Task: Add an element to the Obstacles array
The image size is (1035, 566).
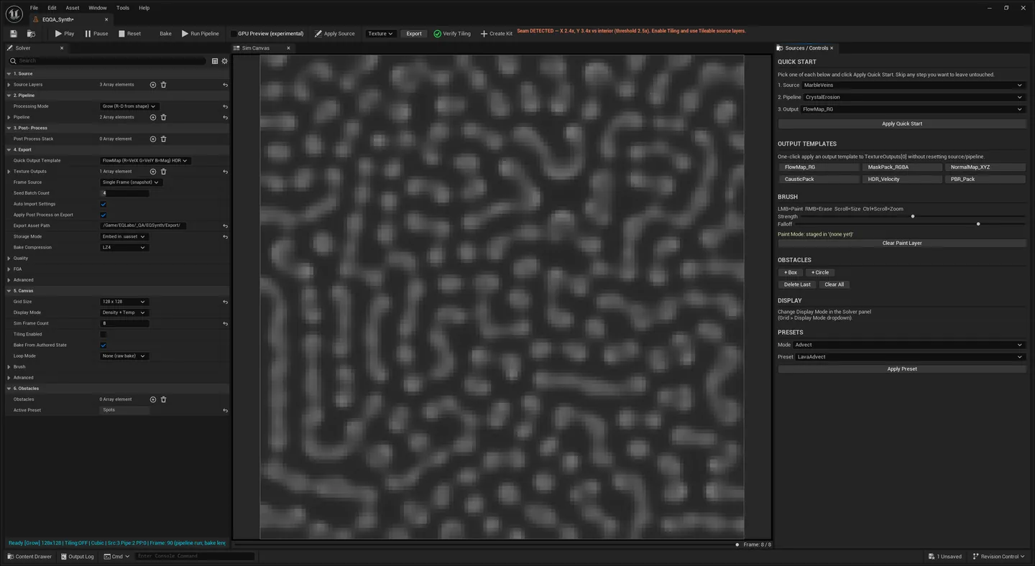Action: coord(152,399)
